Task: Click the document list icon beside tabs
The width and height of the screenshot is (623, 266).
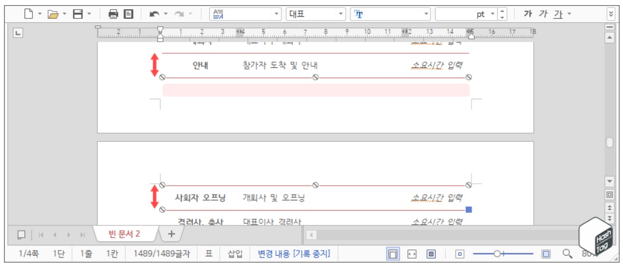Action: pos(22,235)
